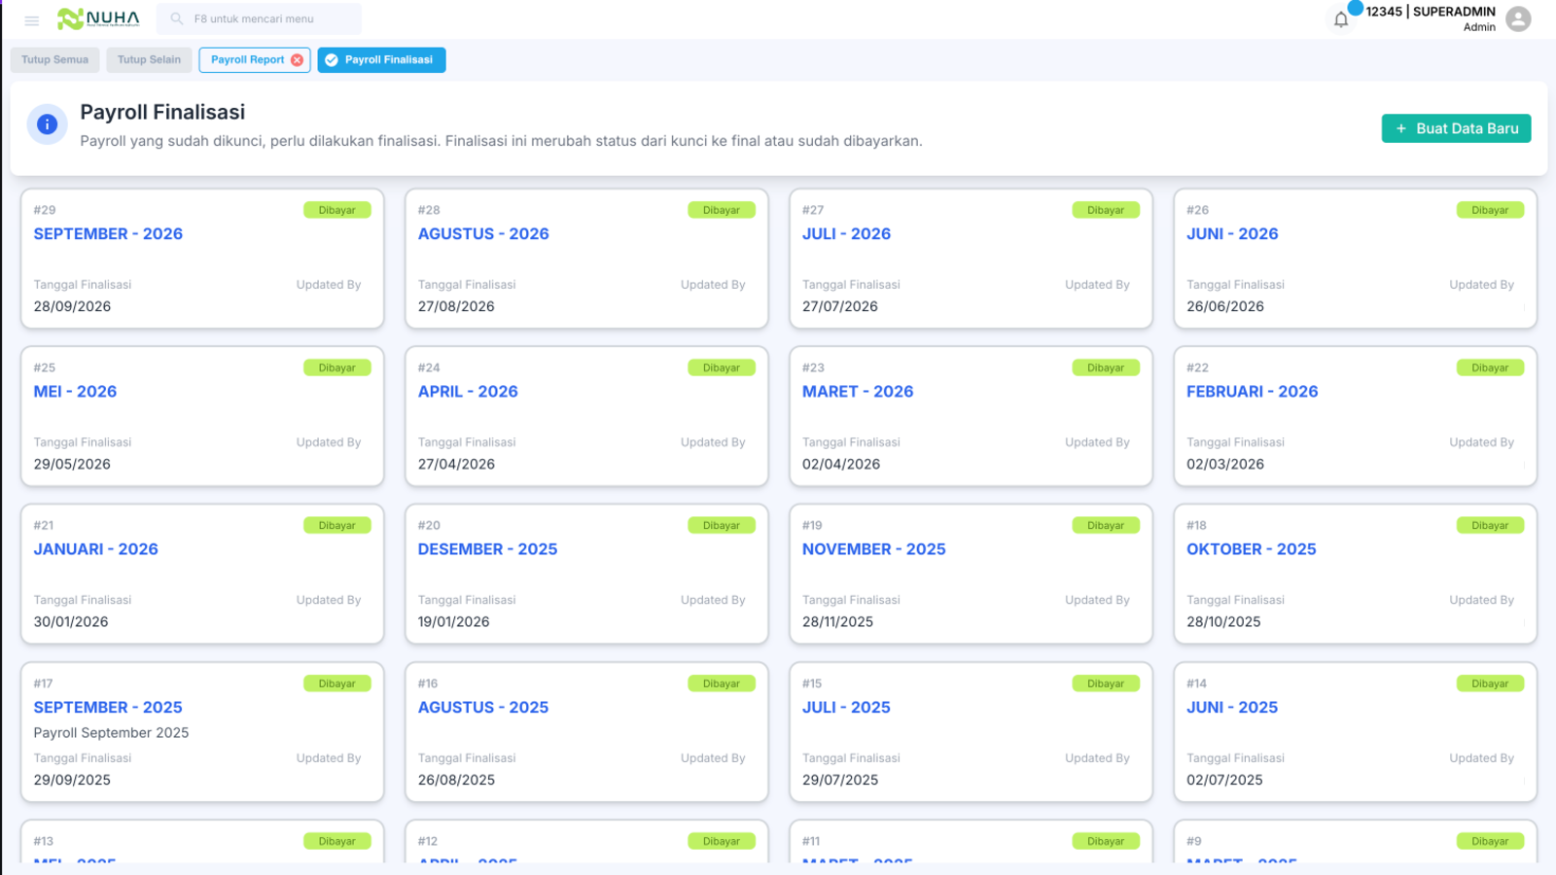Viewport: 1556px width, 875px height.
Task: Open SEPTEMBER - 2026 payroll card
Action: coord(202,259)
